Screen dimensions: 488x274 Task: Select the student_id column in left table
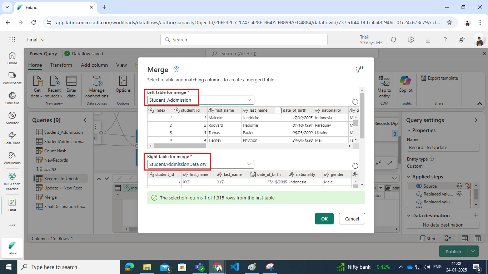point(190,110)
